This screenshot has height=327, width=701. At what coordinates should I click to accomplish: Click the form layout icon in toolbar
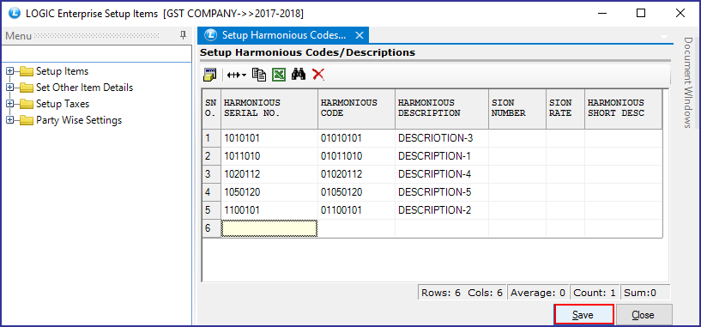pos(209,75)
